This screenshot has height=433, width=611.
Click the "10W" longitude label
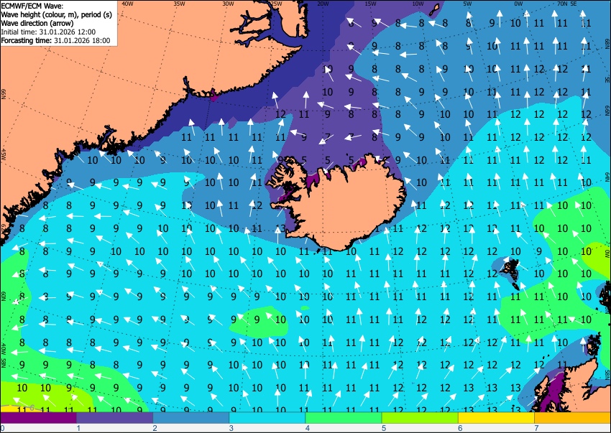(418, 4)
